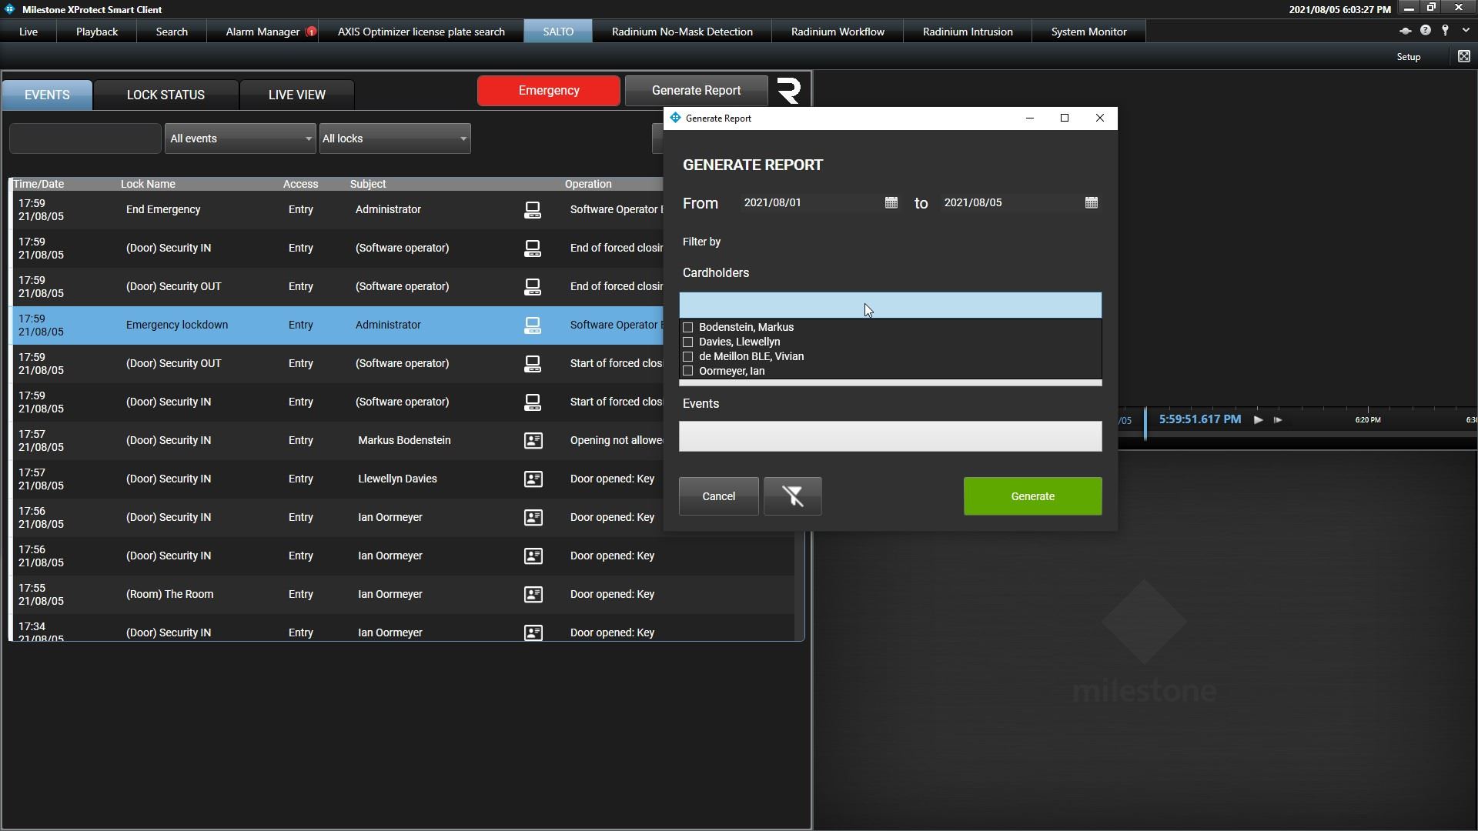Select the Emergency lockdown event row
The height and width of the screenshot is (831, 1478).
337,325
